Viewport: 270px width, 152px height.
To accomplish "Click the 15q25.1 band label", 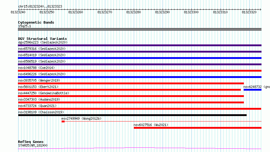I will [x=25, y=26].
